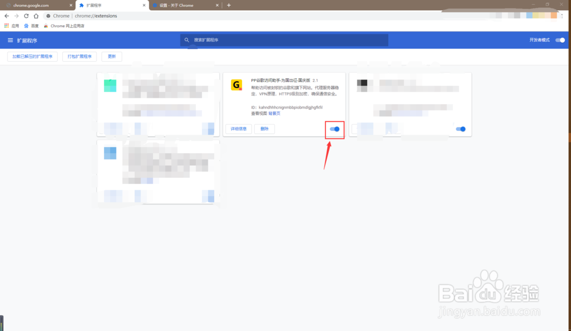Image resolution: width=571 pixels, height=331 pixels.
Task: Go back using the browser back arrow
Action: (6, 16)
